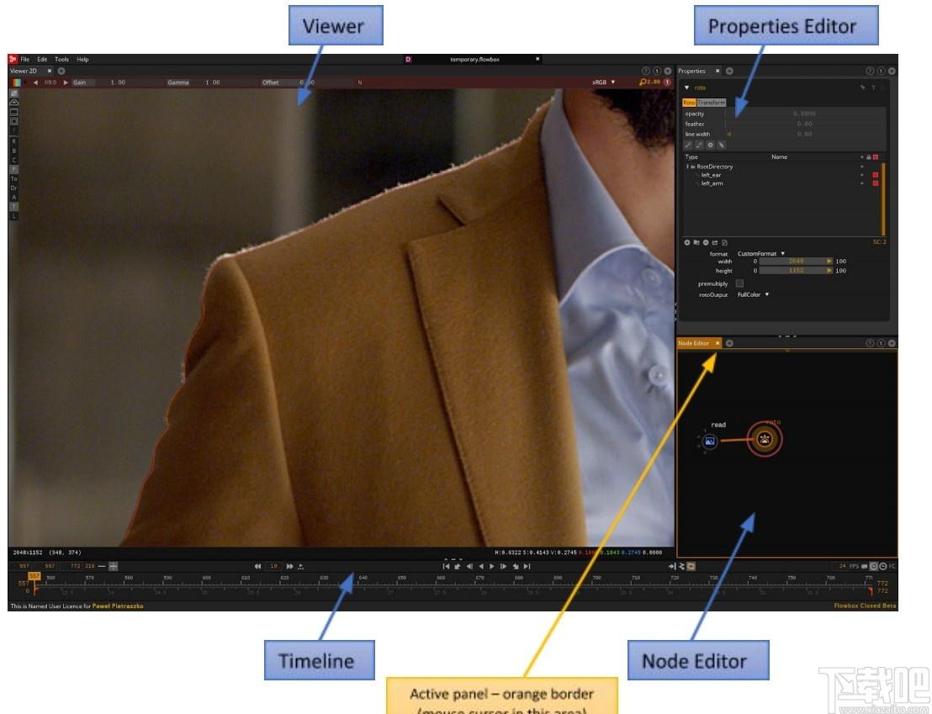Click the L button in viewer side toolbar
Image resolution: width=932 pixels, height=714 pixels.
pos(14,216)
